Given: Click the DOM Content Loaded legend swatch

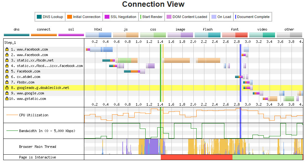Looking at the screenshot, I should pos(169,17).
